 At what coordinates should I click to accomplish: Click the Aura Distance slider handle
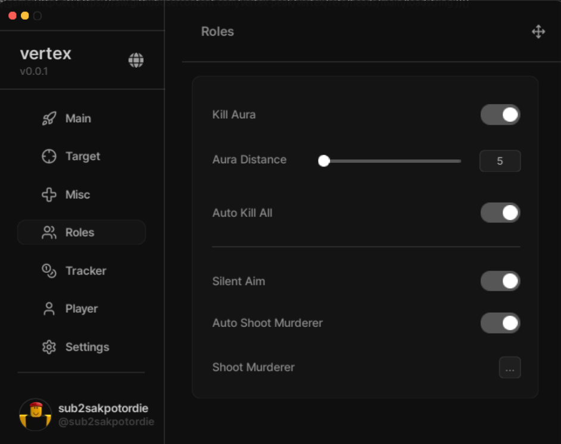[324, 160]
